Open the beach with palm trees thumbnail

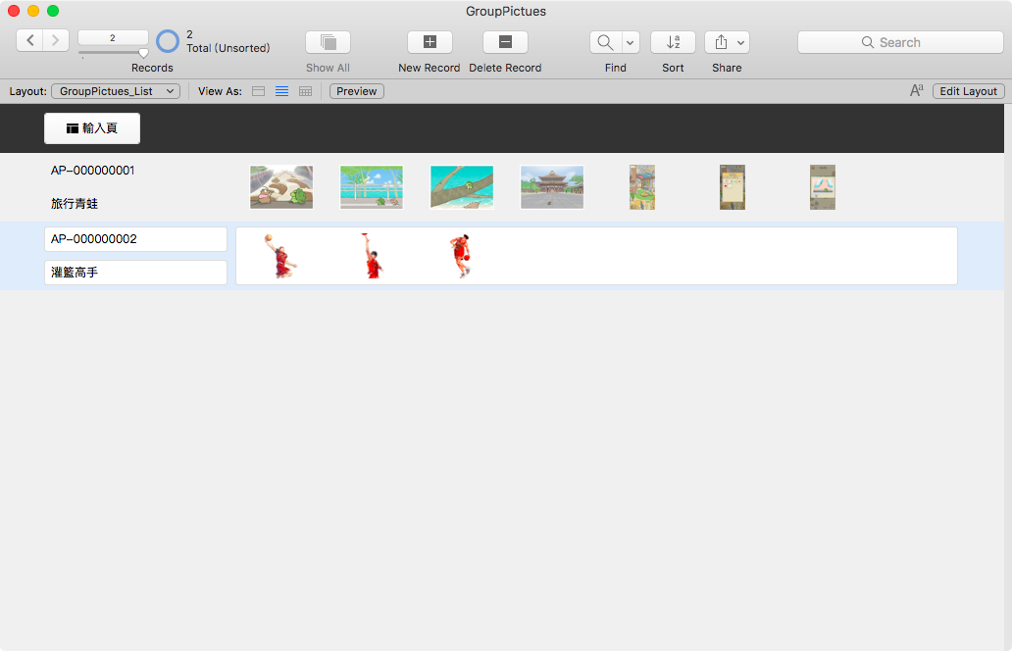point(372,187)
